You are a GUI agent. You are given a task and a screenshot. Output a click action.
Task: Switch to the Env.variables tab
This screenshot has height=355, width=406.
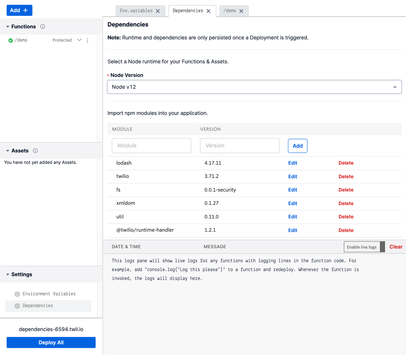pyautogui.click(x=136, y=11)
